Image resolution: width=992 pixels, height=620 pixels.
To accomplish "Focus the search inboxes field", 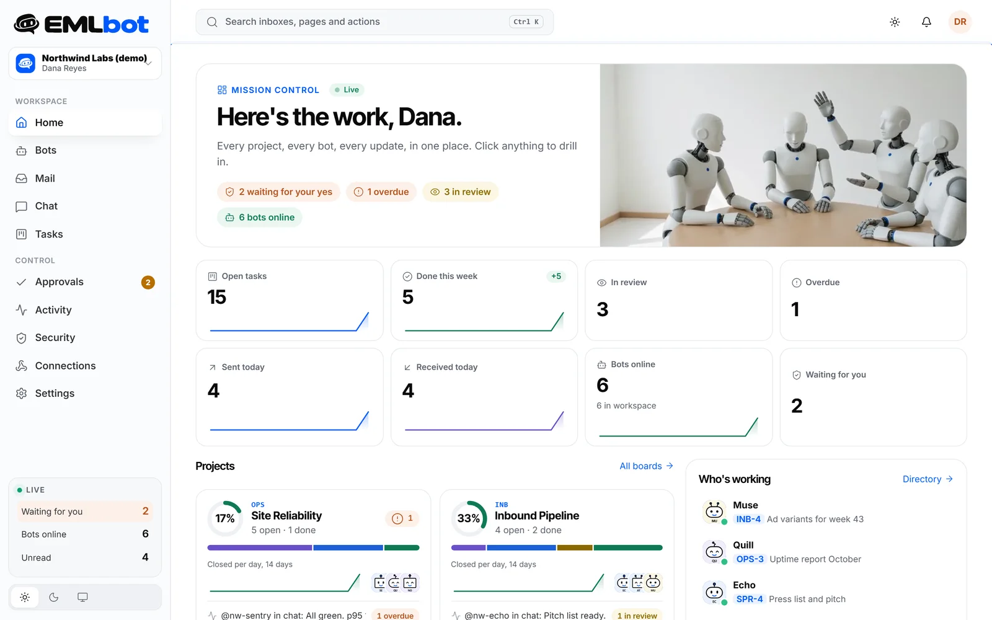I will (x=374, y=22).
